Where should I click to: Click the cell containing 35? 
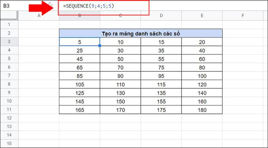pos(161,50)
